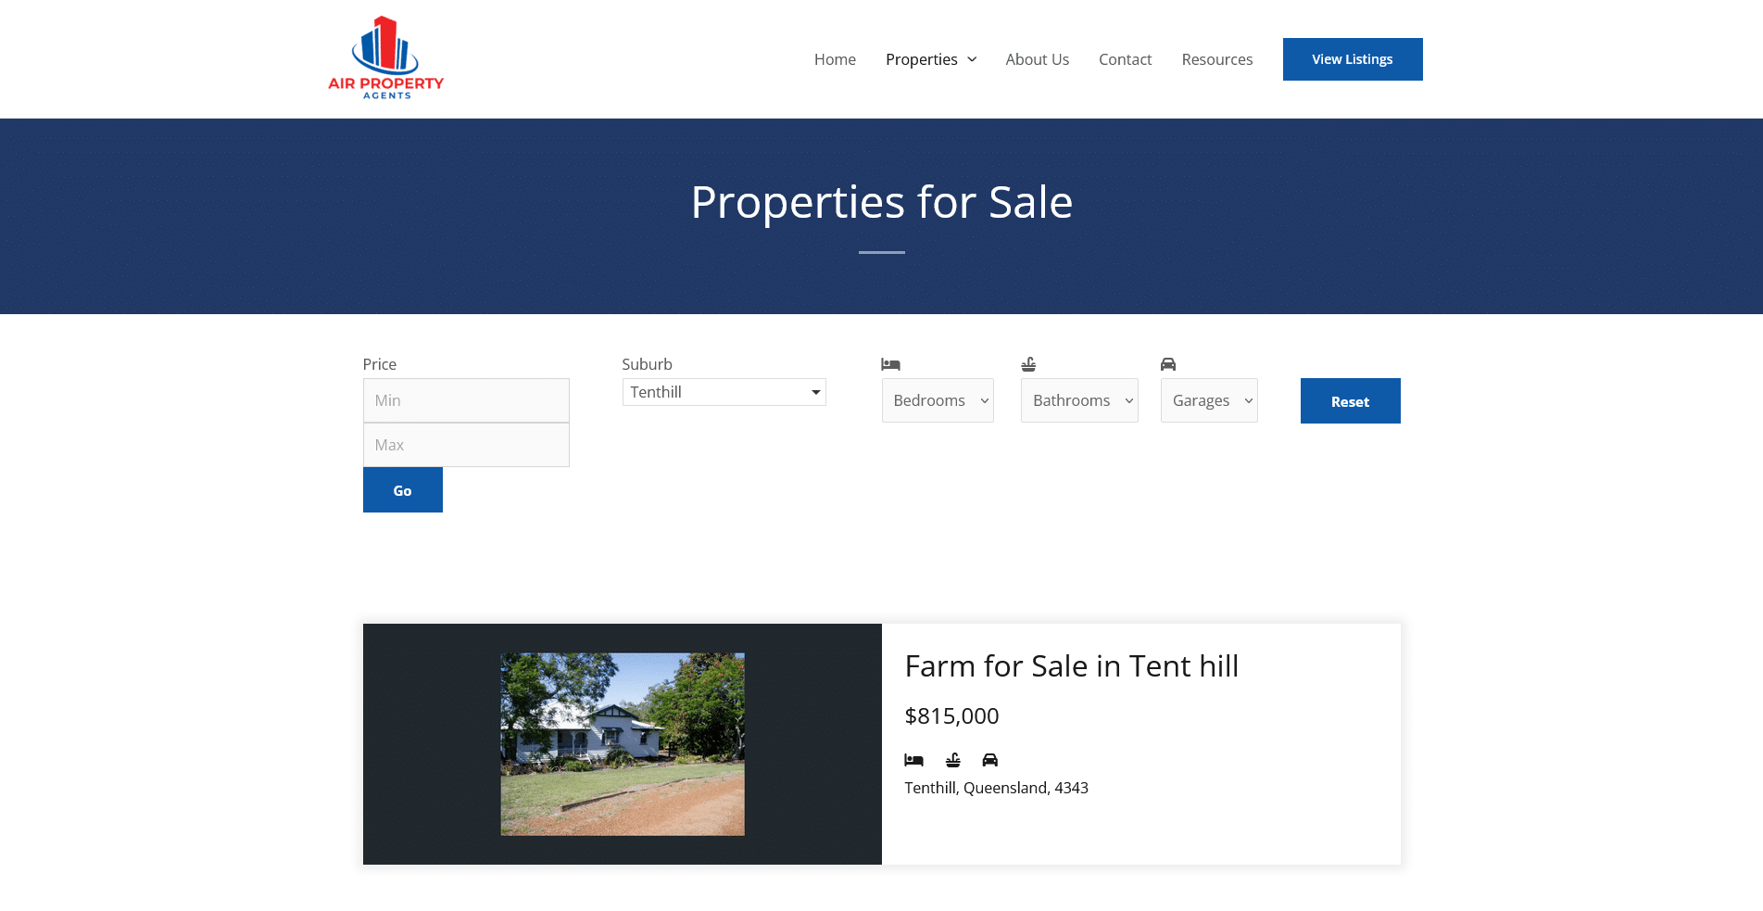The width and height of the screenshot is (1763, 911).
Task: Click the bed icon above Bedrooms filter
Action: coord(890,364)
